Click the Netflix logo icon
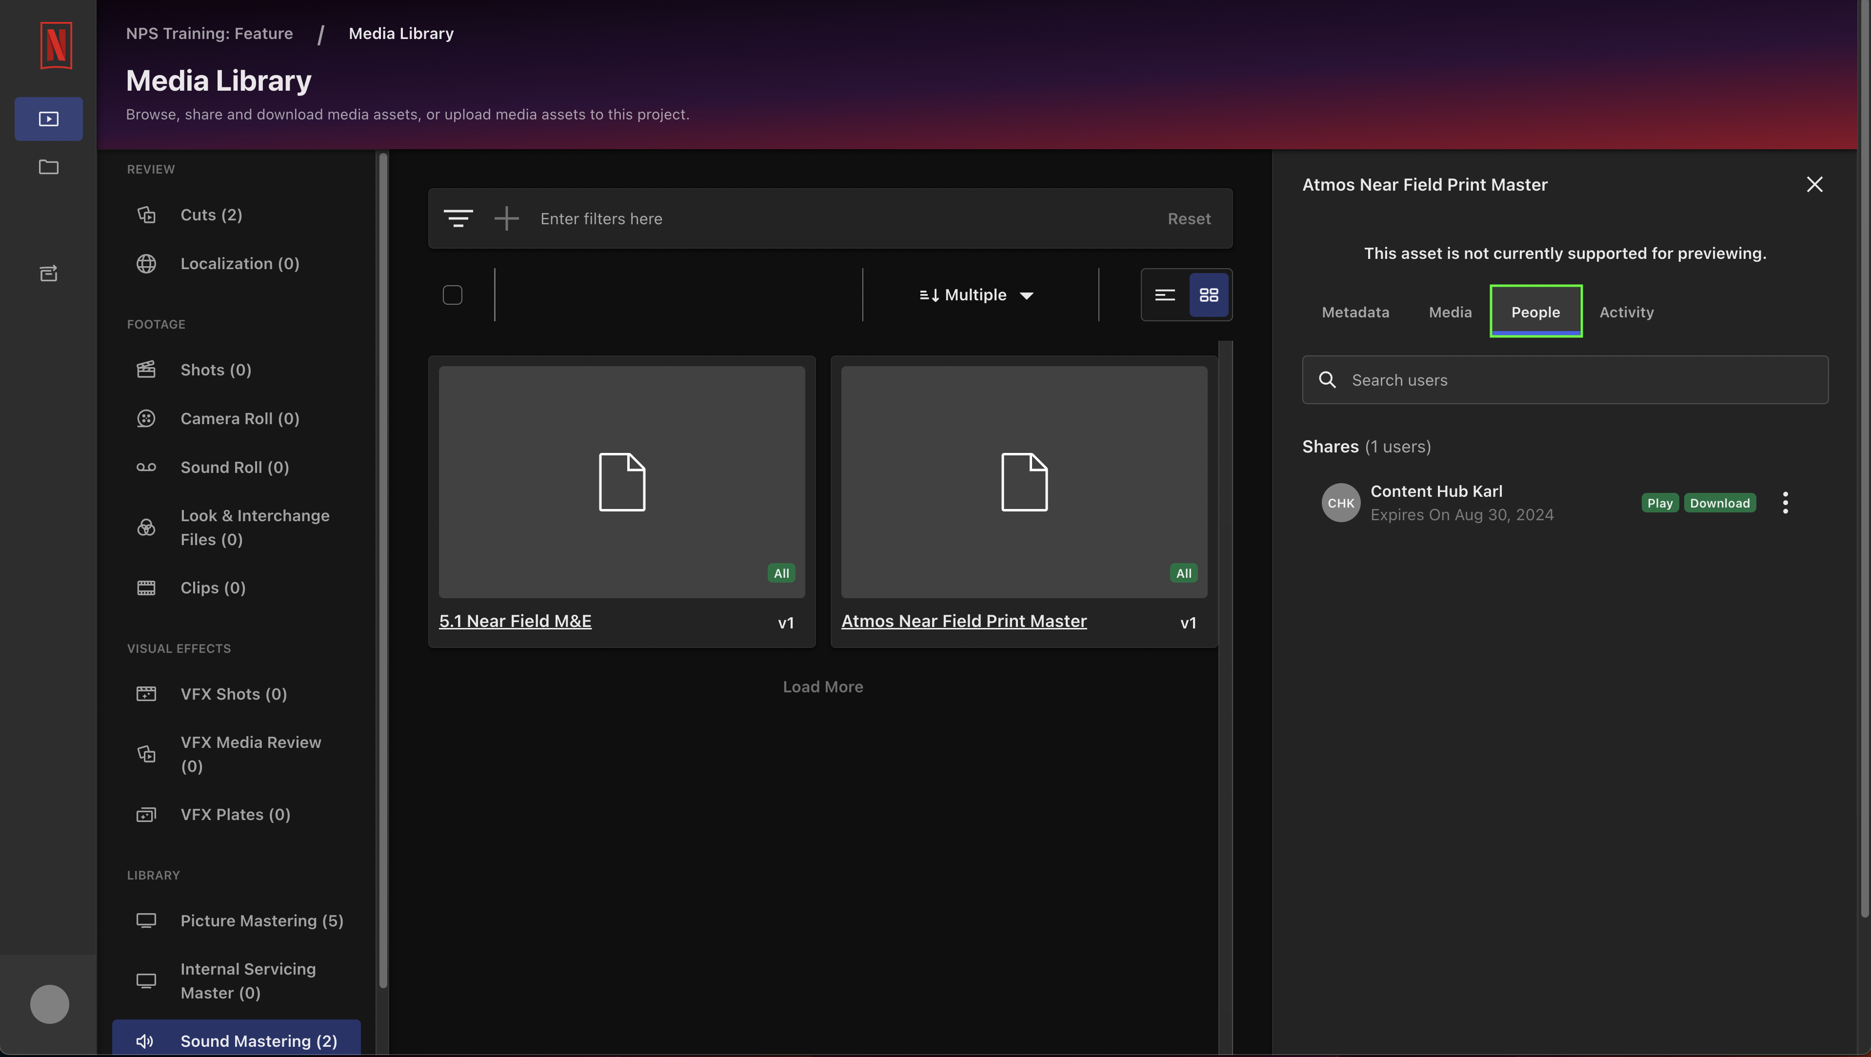 56,45
